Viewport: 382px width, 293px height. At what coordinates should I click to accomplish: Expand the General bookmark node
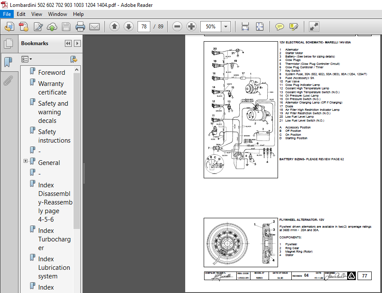click(26, 161)
